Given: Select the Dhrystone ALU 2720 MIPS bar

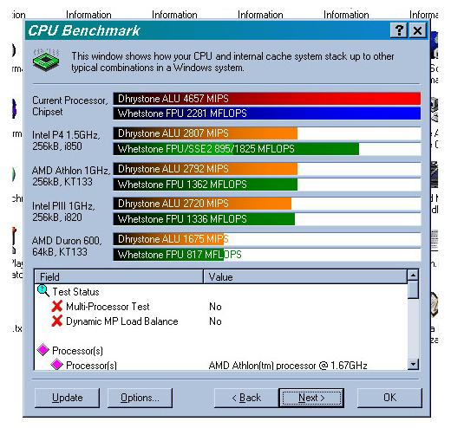Looking at the screenshot, I should (202, 204).
